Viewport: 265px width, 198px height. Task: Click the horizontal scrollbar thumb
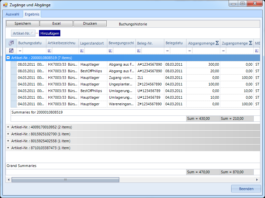point(65,180)
